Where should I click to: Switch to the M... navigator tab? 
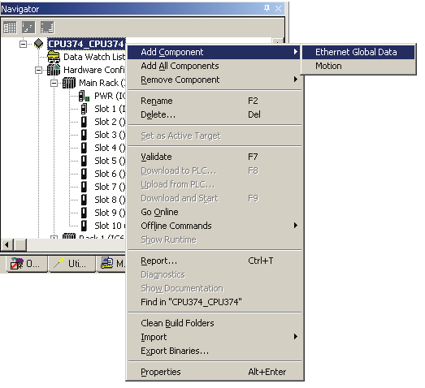pyautogui.click(x=111, y=264)
